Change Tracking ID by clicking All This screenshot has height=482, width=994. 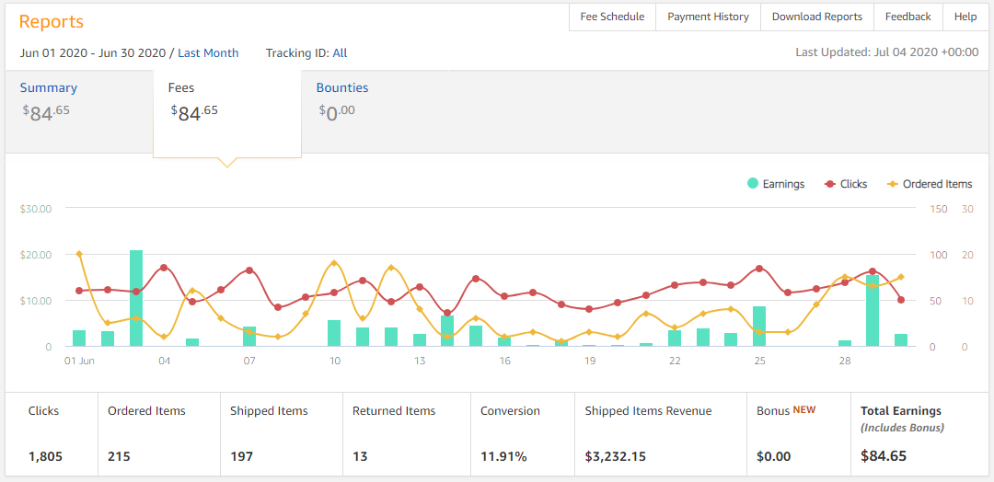(x=340, y=53)
